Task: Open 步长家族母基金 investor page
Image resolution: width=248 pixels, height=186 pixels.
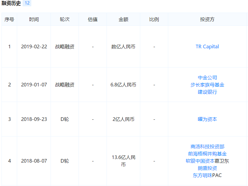Action: pos(207,85)
